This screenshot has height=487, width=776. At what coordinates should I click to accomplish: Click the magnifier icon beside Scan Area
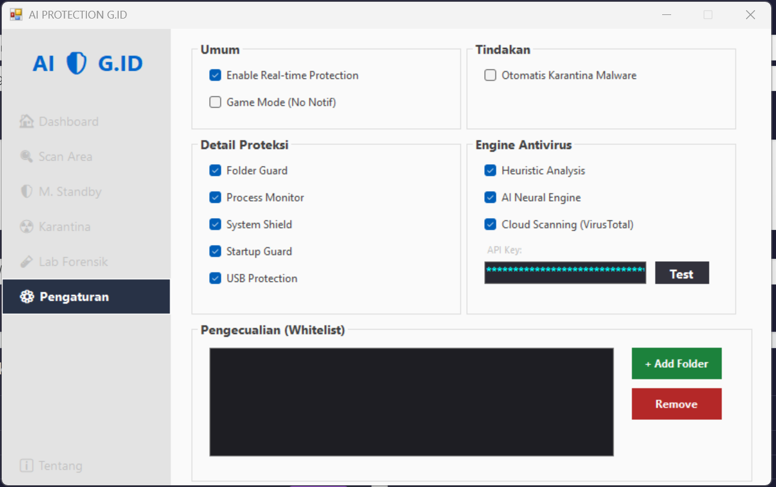(x=26, y=156)
